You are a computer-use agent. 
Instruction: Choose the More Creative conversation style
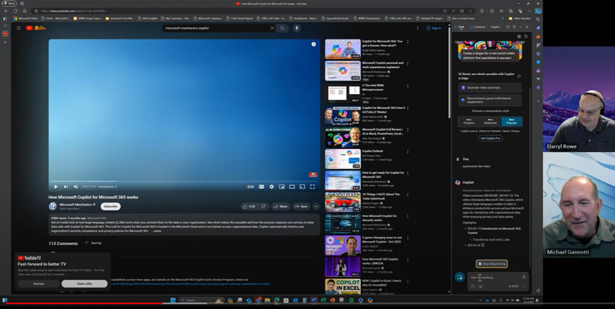[x=469, y=121]
